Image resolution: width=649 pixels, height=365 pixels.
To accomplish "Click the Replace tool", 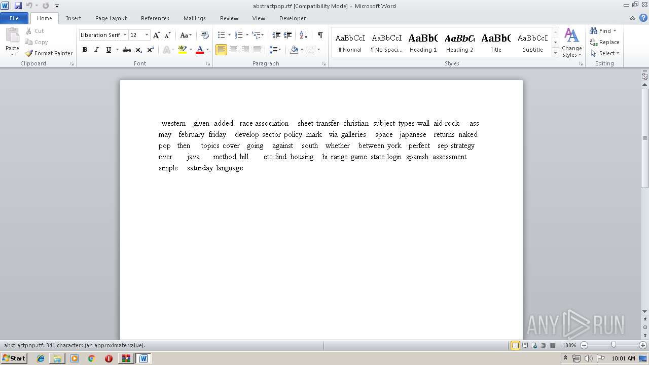I will (604, 42).
